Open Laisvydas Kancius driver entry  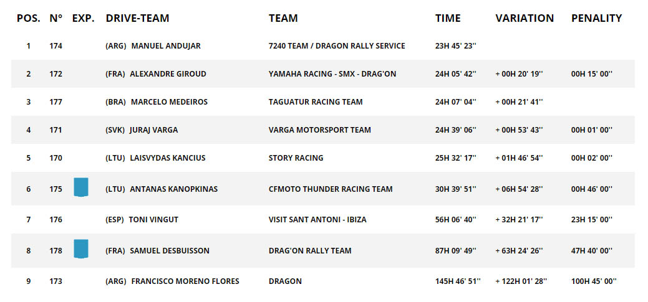point(168,158)
